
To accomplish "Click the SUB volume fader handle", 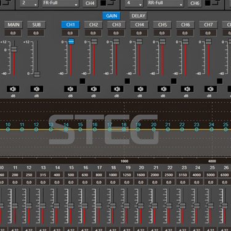I will [x=37, y=75].
